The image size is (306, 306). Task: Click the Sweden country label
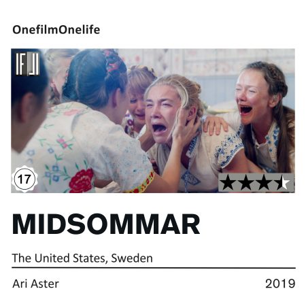point(132,258)
